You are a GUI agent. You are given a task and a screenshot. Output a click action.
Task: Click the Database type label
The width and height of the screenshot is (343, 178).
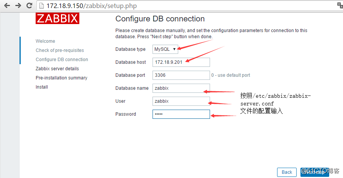point(130,49)
